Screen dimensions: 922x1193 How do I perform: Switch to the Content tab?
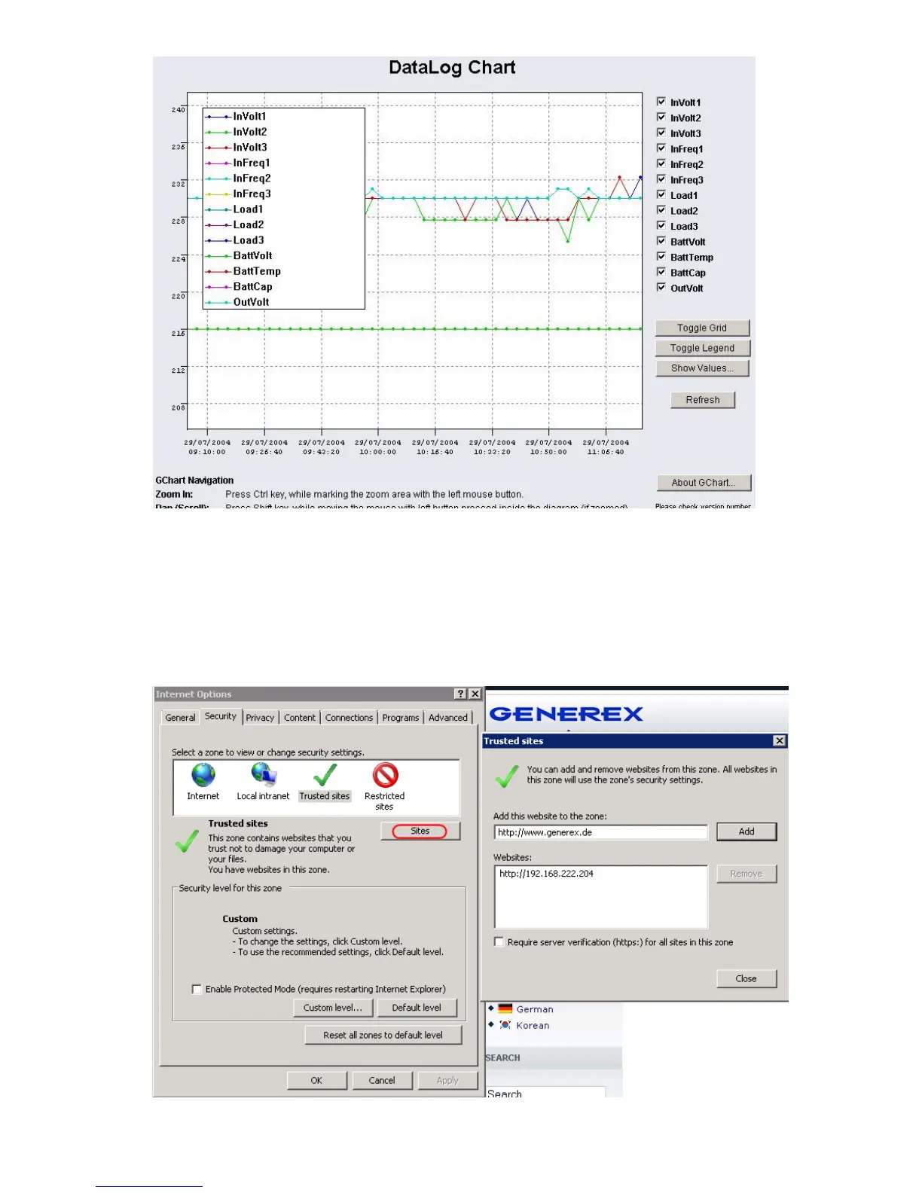click(x=300, y=718)
